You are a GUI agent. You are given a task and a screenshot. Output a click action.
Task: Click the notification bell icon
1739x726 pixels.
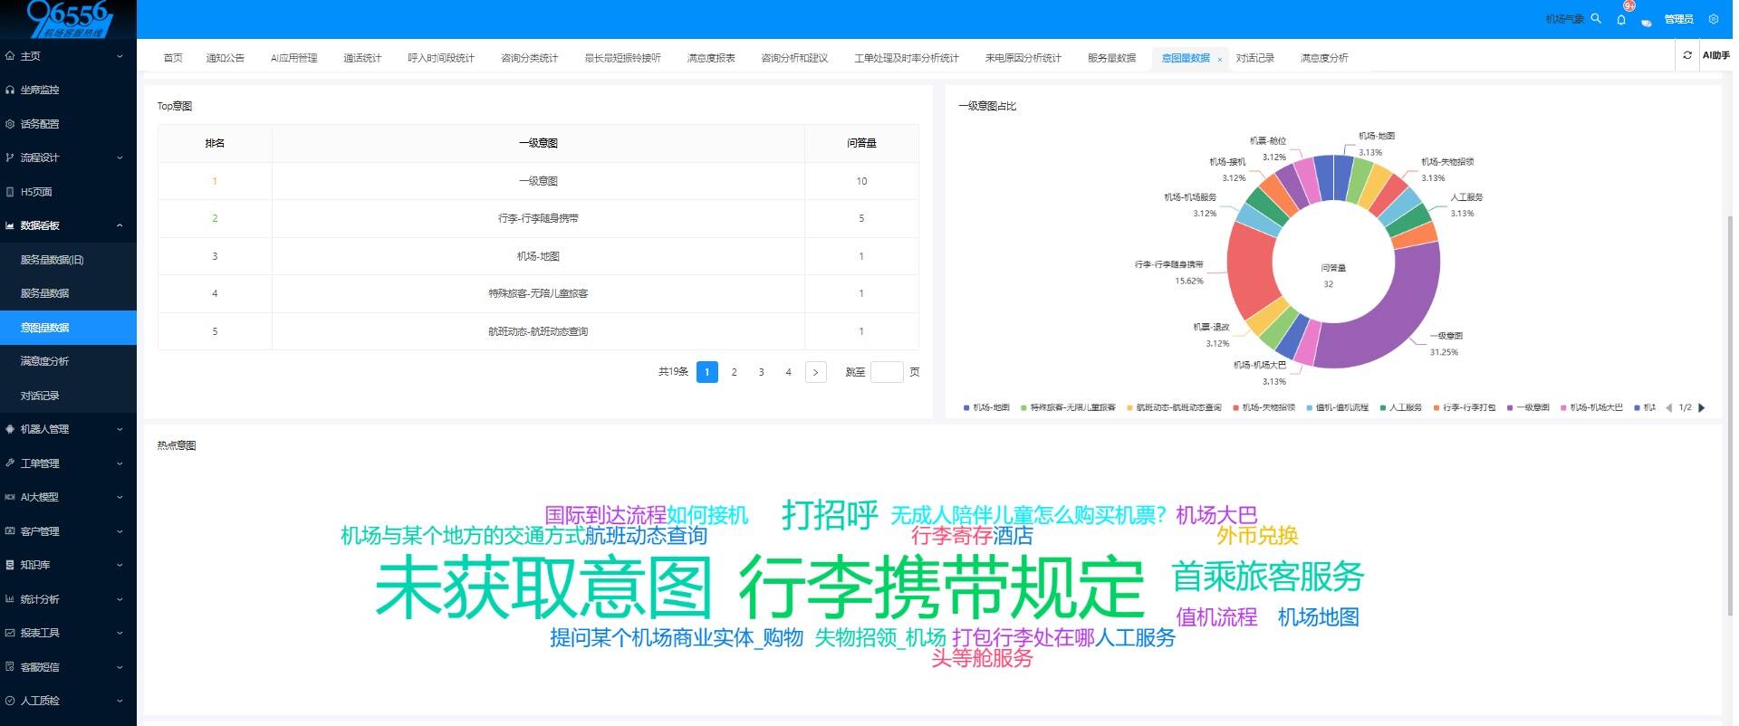pyautogui.click(x=1620, y=19)
